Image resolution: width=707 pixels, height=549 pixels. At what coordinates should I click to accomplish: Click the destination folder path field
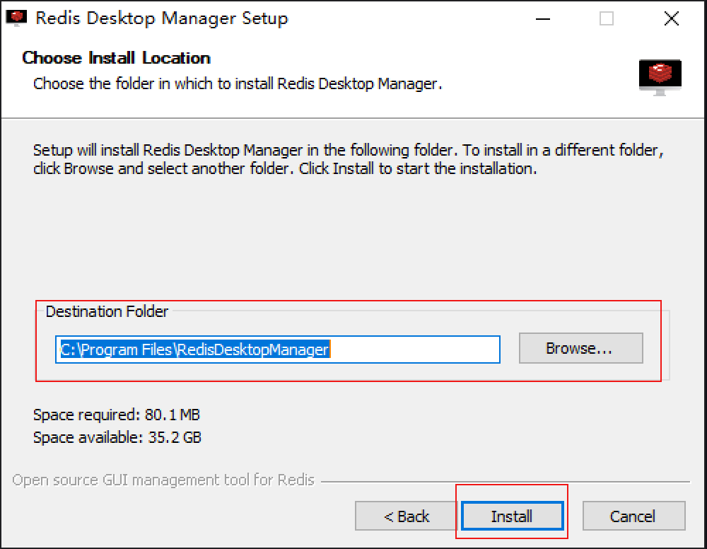click(277, 349)
